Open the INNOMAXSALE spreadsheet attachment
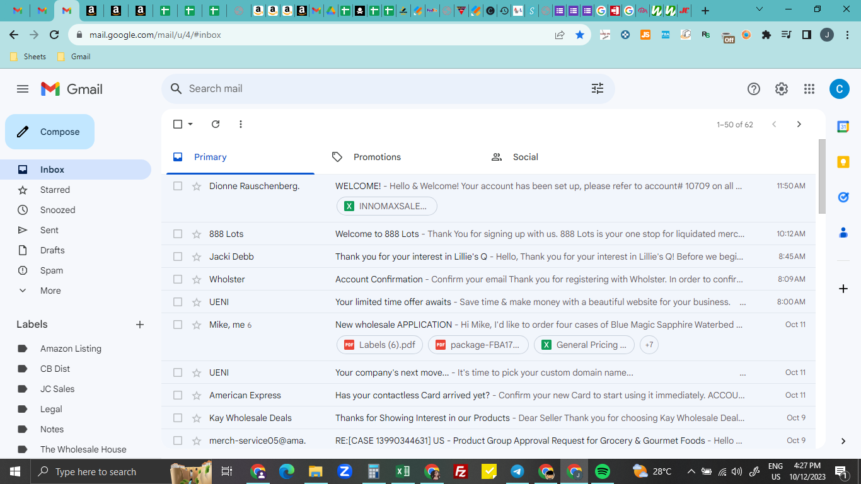The height and width of the screenshot is (484, 861). (387, 206)
